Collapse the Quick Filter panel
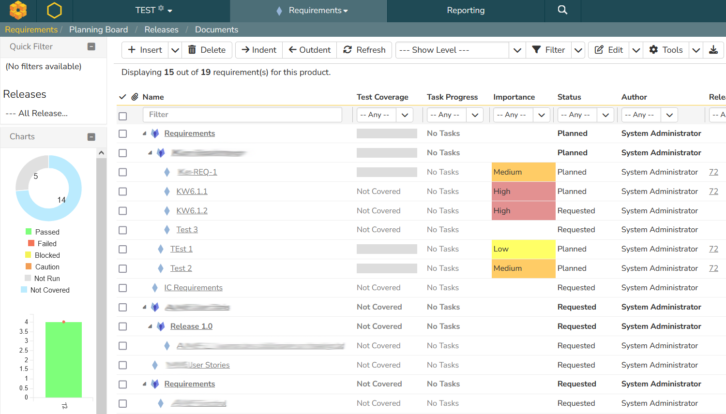 click(x=91, y=46)
